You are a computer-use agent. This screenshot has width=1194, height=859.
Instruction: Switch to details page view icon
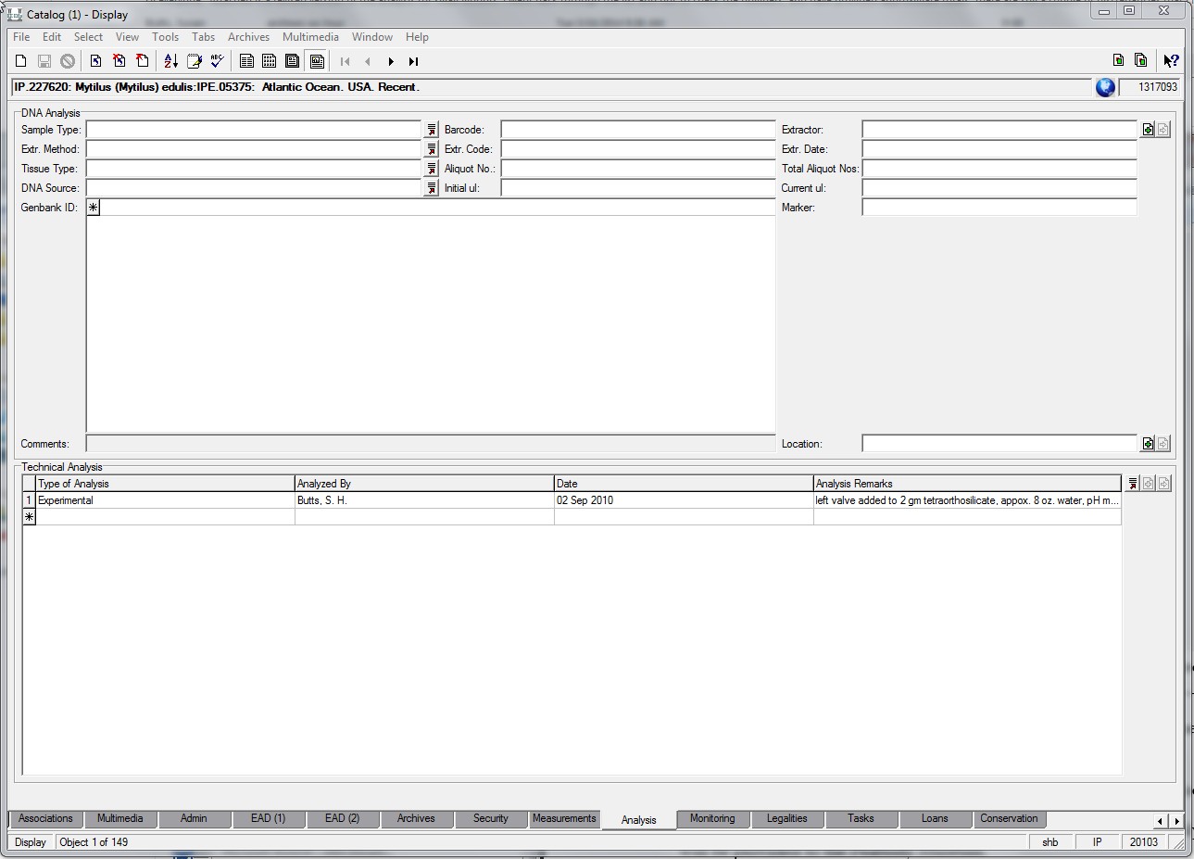246,61
